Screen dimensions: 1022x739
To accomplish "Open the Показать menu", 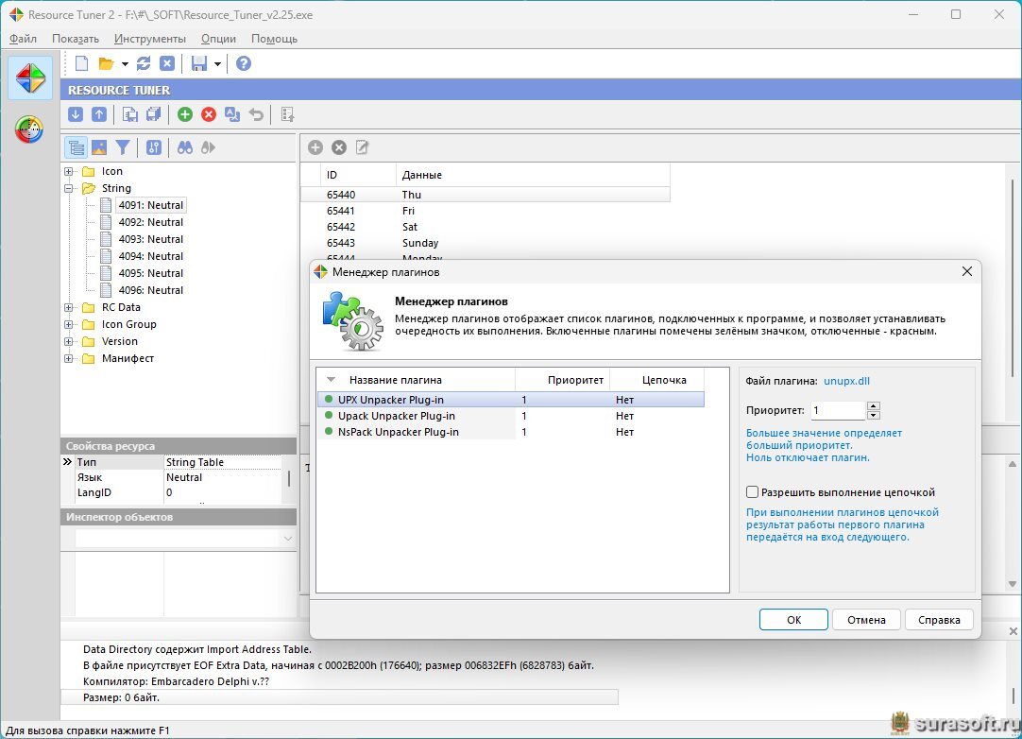I will 76,39.
